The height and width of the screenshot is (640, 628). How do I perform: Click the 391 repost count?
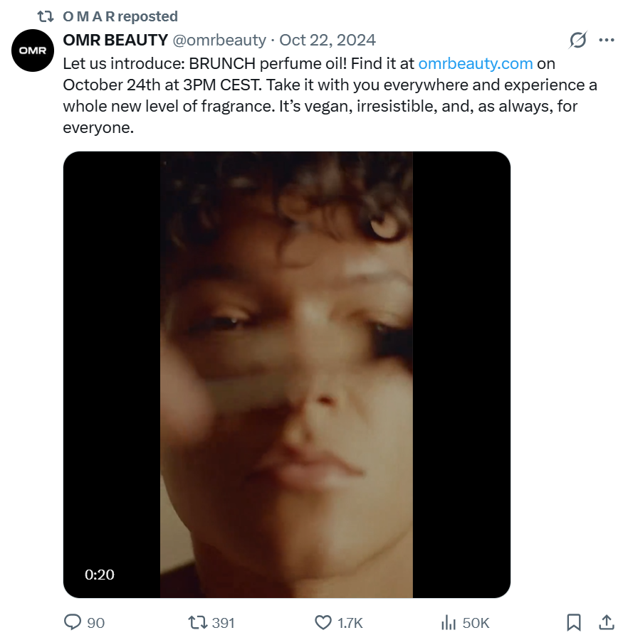(223, 623)
